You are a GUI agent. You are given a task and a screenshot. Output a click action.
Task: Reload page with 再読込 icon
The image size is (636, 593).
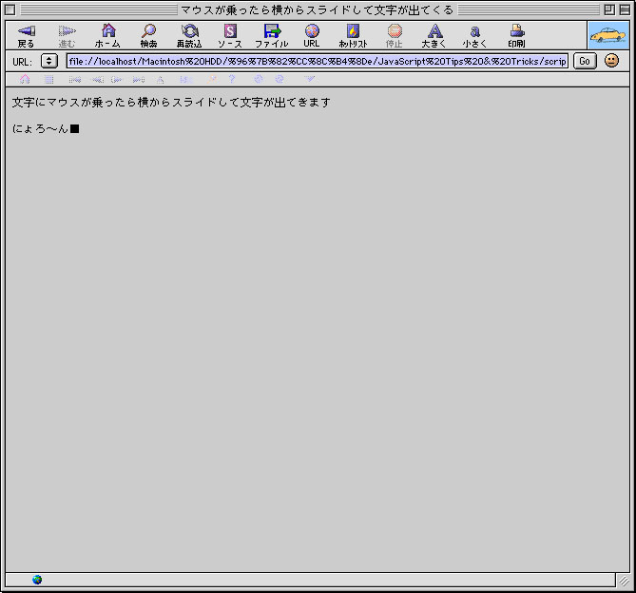click(189, 30)
